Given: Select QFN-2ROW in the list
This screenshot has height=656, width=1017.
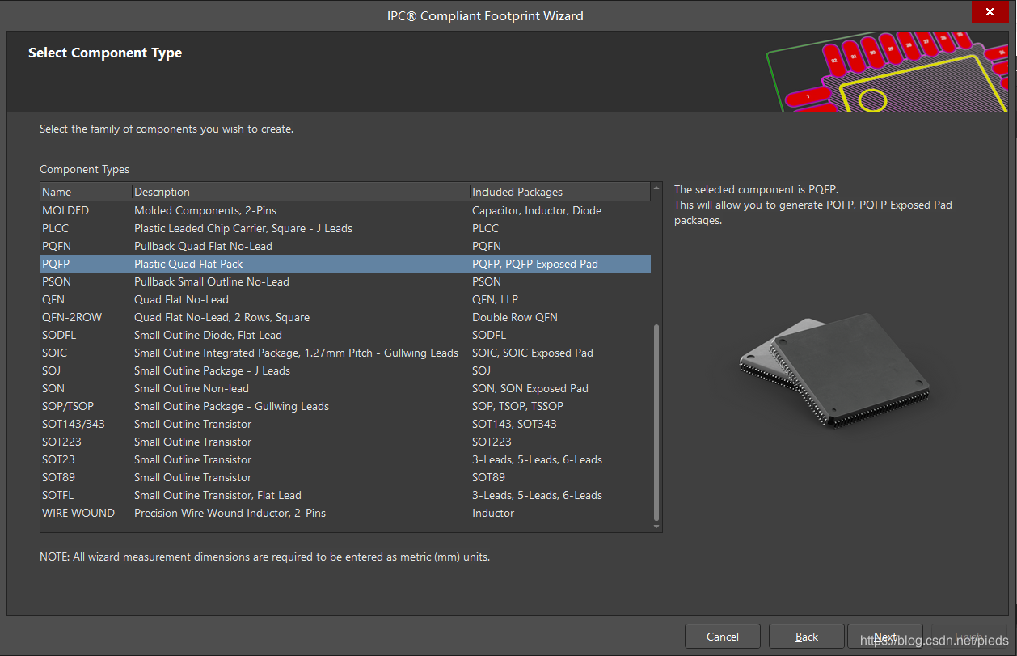Looking at the screenshot, I should click(72, 317).
